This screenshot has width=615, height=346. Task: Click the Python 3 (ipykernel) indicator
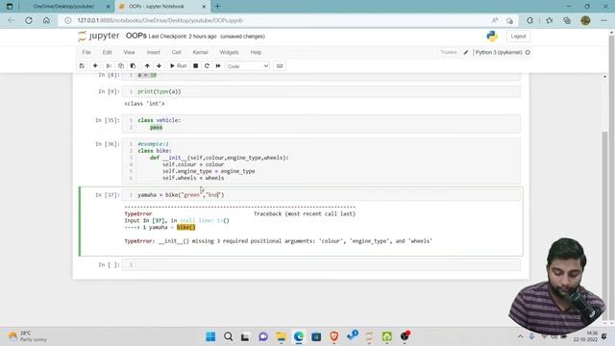click(499, 52)
